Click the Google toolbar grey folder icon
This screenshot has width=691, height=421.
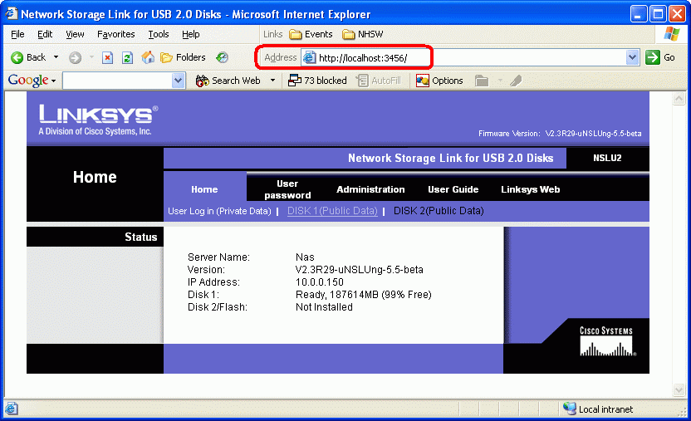(x=482, y=81)
